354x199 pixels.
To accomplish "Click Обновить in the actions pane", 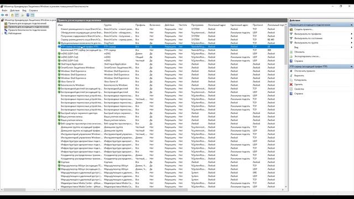I will [299, 52].
